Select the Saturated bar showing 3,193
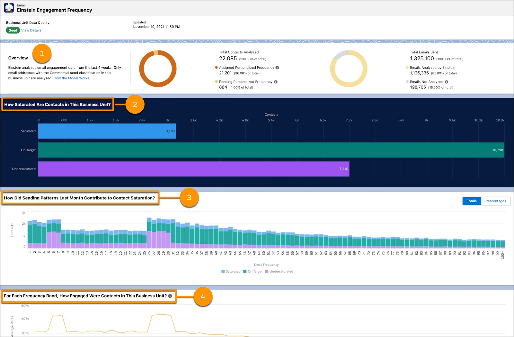Image resolution: width=514 pixels, height=337 pixels. point(107,131)
